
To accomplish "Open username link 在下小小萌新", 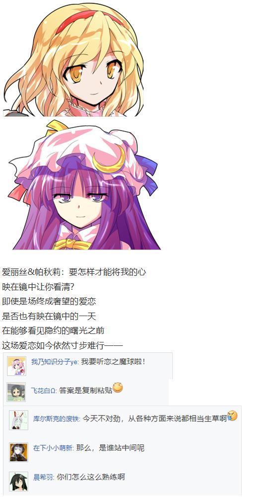I will click(x=53, y=448).
